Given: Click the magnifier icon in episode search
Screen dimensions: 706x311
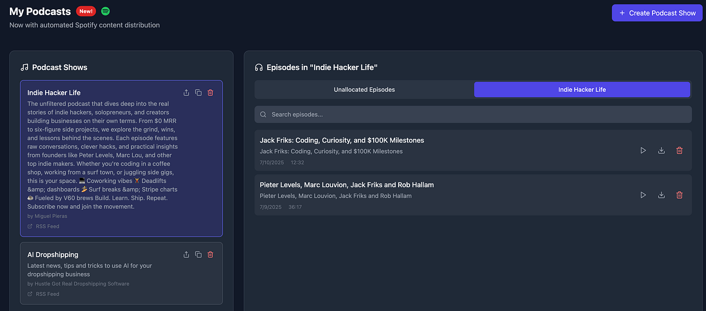Looking at the screenshot, I should pyautogui.click(x=263, y=115).
